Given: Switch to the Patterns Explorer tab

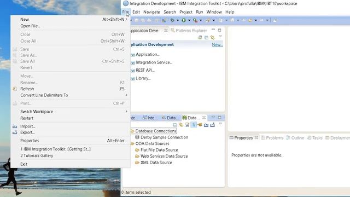Looking at the screenshot, I should (189, 31).
